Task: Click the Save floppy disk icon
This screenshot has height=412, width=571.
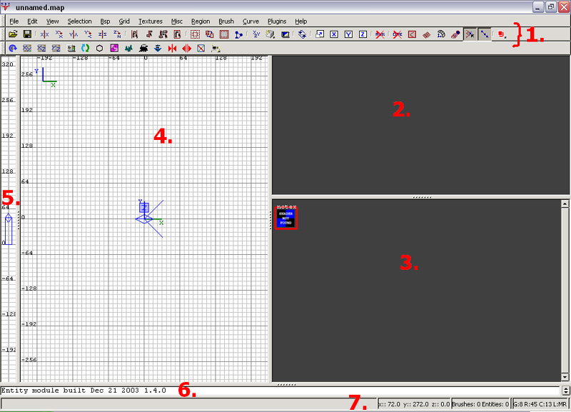Action: 27,34
